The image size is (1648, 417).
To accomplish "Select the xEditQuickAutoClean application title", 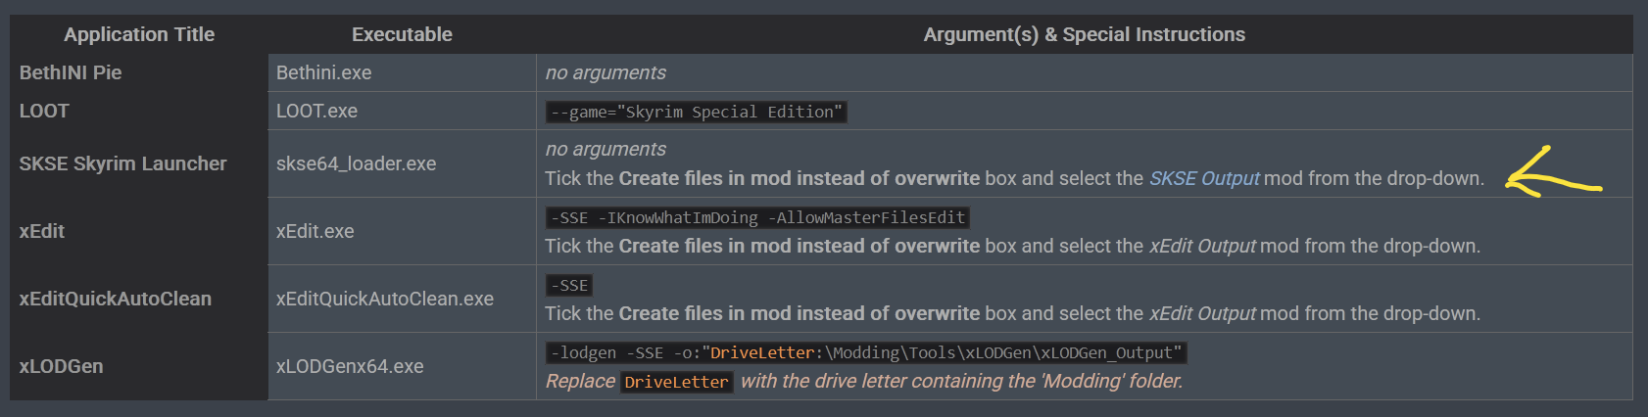I will tap(115, 299).
